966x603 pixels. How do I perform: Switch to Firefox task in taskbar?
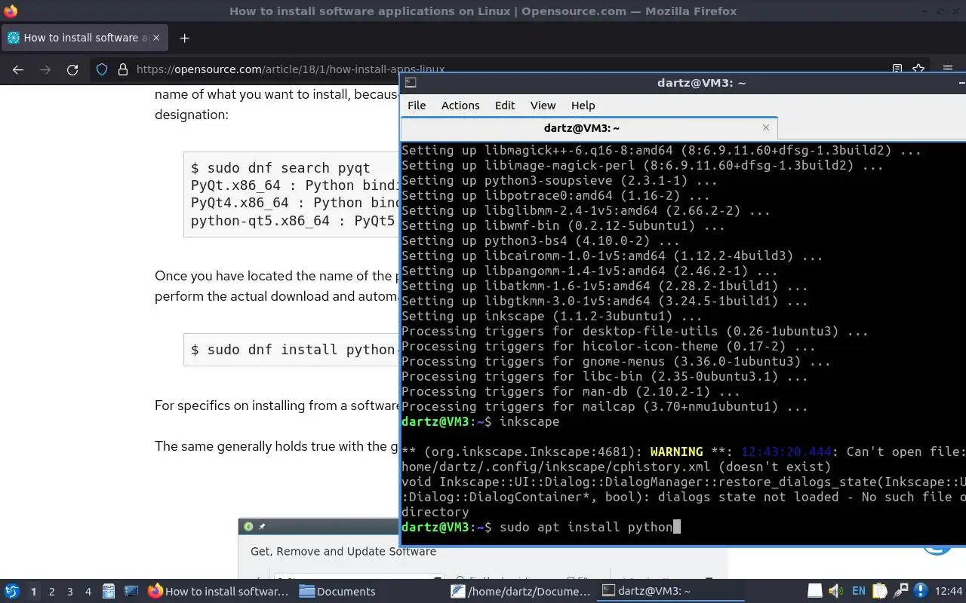click(x=219, y=591)
